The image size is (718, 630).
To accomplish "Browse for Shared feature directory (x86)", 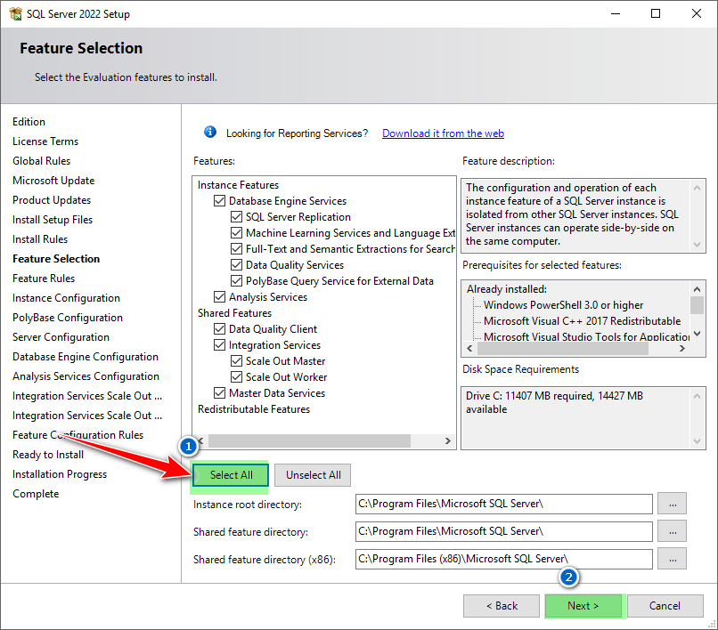I will pyautogui.click(x=672, y=559).
